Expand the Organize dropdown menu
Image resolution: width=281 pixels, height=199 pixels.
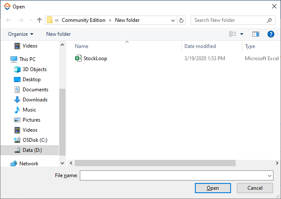21,34
